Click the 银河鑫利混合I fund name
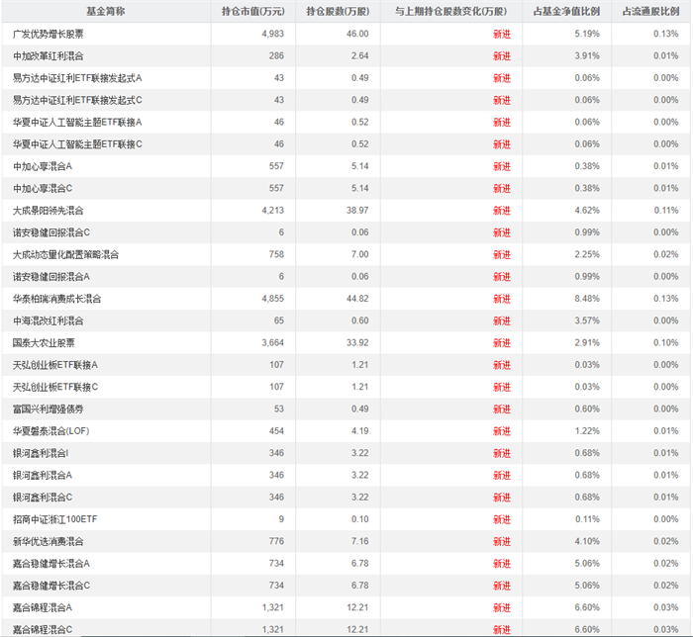This screenshot has width=693, height=637. (41, 453)
